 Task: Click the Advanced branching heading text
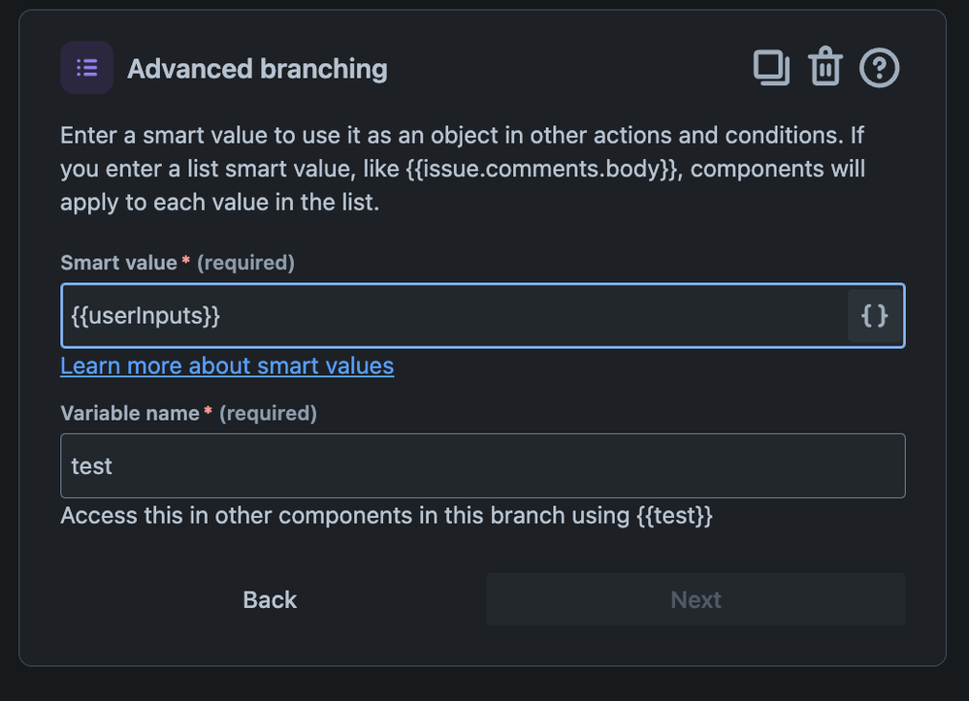(x=257, y=69)
